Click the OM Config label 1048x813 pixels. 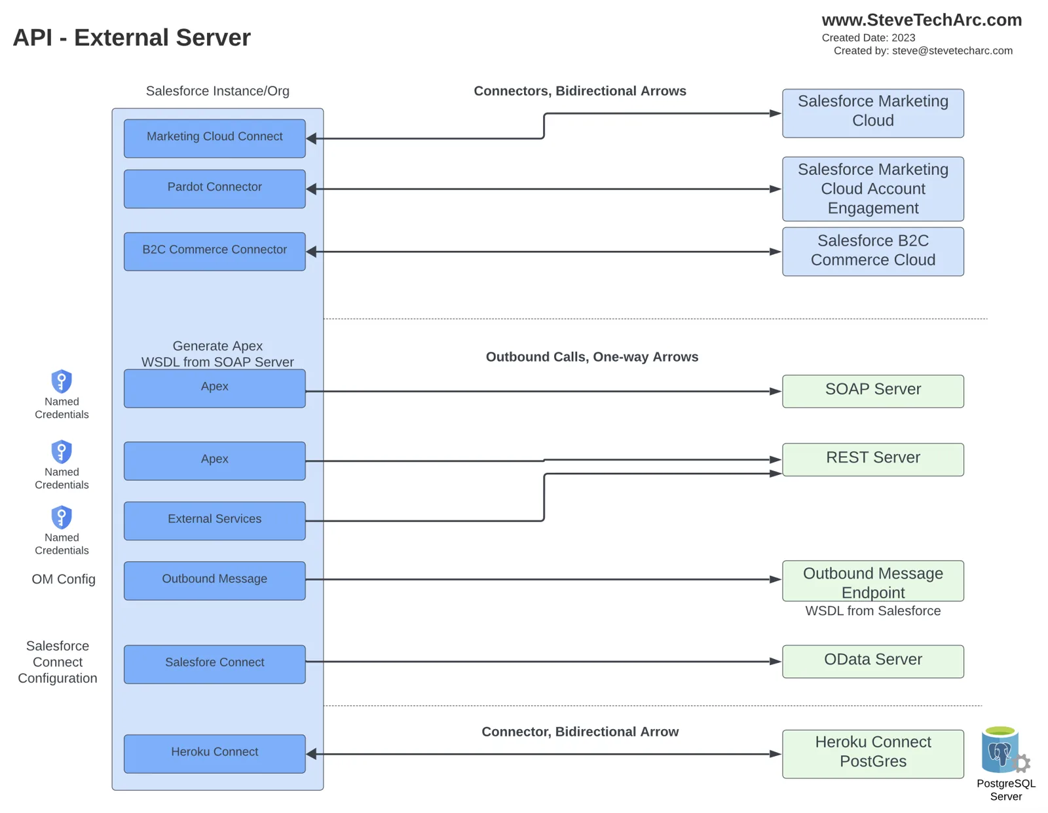pyautogui.click(x=64, y=579)
